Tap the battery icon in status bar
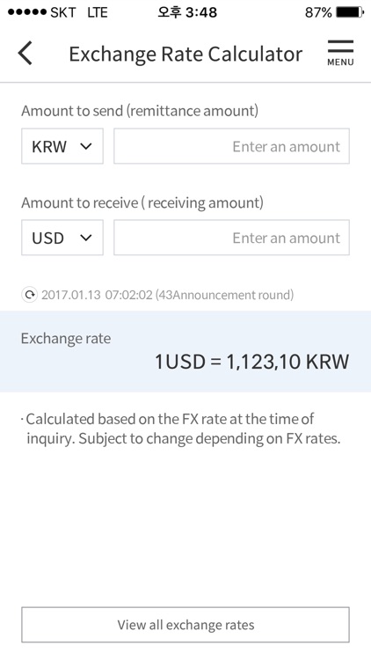Screen dimensions: 371x660 350,12
